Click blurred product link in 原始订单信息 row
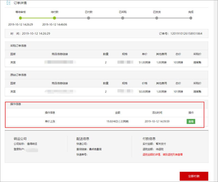This screenshot has height=182, width=218. click(60, 91)
